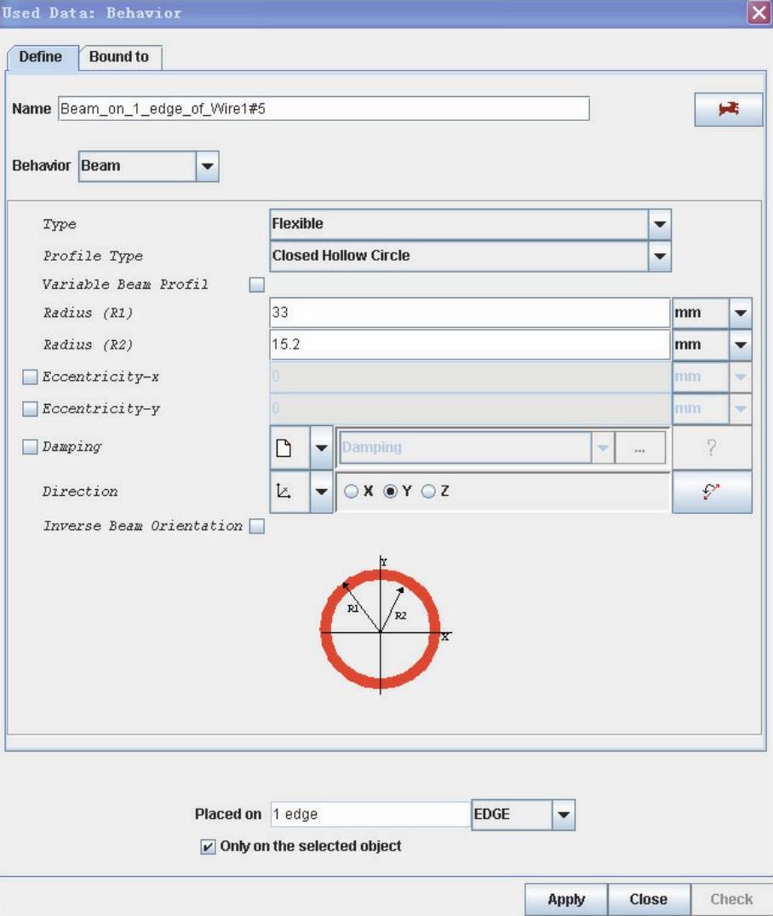This screenshot has height=916, width=773.
Task: Select the Define tab
Action: coord(41,57)
